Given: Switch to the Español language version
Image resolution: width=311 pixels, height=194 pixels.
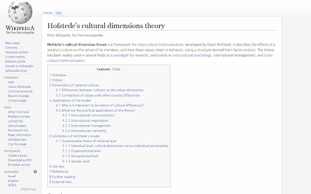Looking at the screenshot, I should point(13,180).
